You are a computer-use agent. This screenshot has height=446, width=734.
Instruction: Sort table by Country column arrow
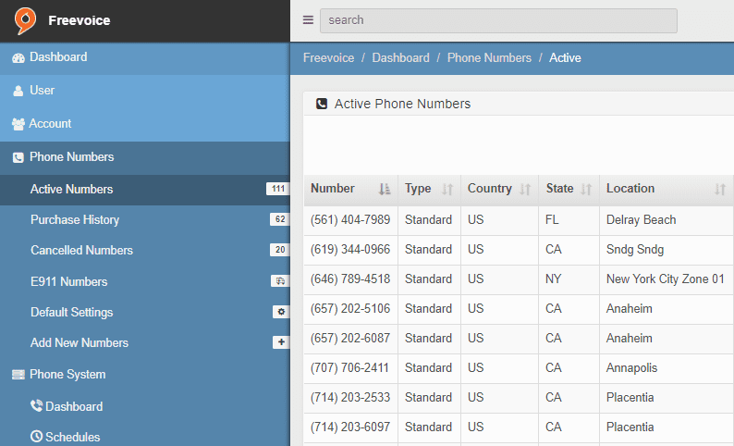click(525, 189)
